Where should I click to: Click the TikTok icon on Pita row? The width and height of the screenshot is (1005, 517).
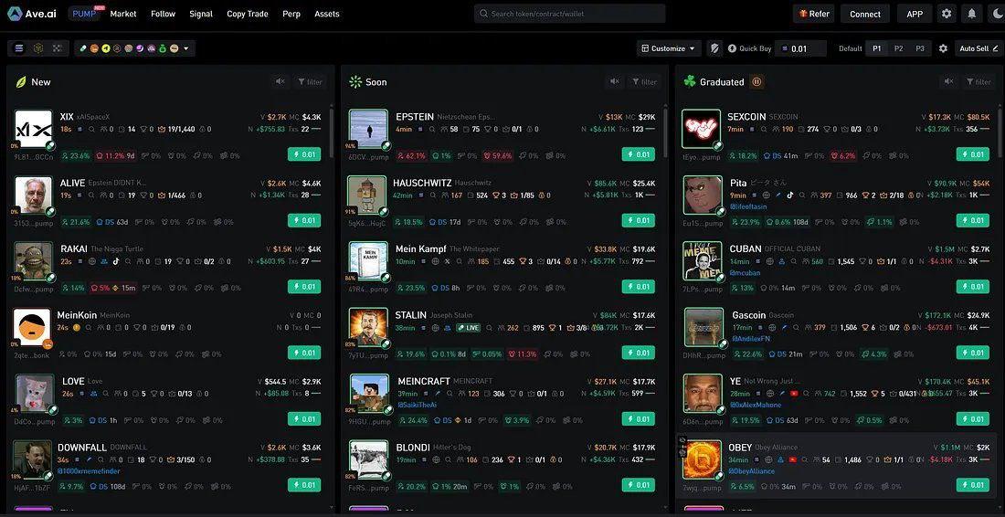coord(790,195)
